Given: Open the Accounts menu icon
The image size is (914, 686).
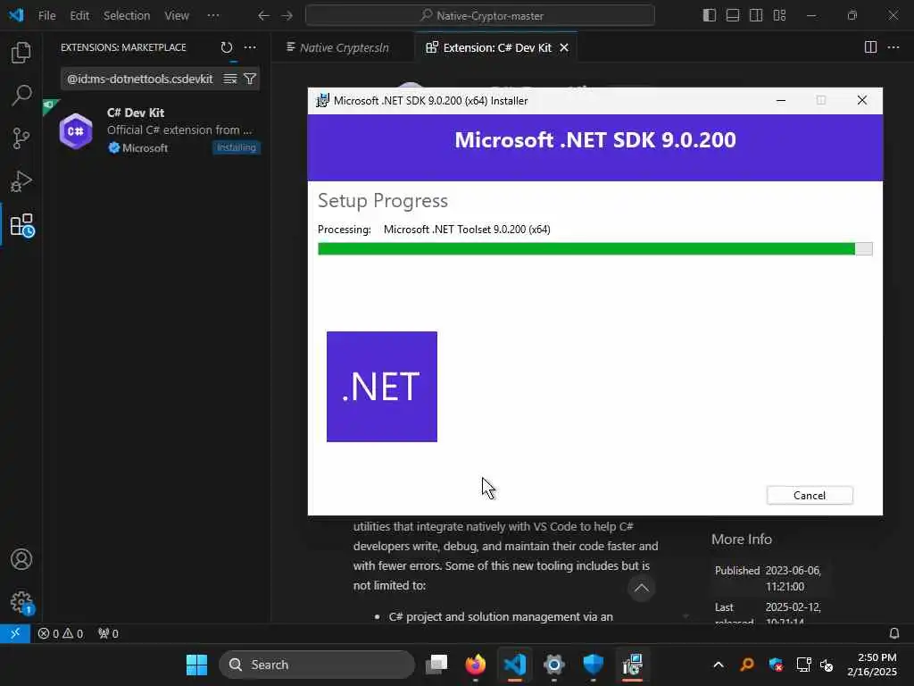Looking at the screenshot, I should [21, 559].
